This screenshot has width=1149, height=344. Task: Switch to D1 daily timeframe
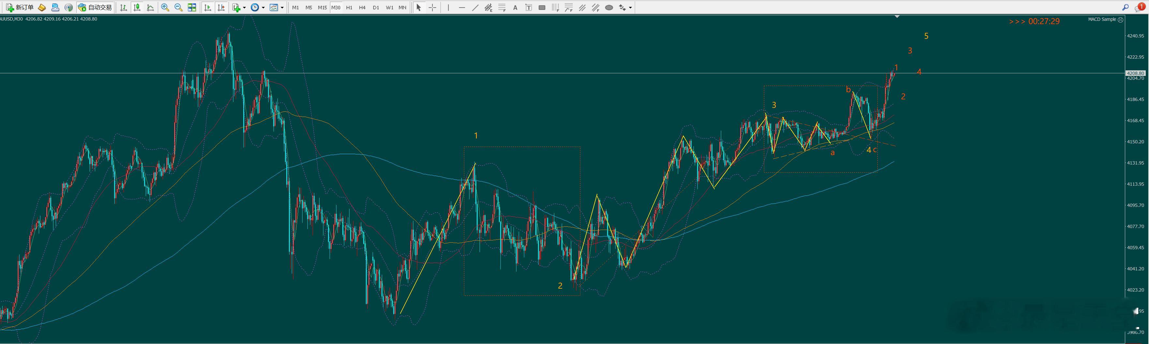click(x=376, y=7)
